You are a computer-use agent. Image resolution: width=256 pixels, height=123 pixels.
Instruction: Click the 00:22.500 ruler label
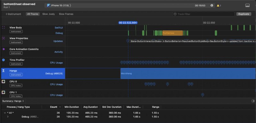coord(74,23)
